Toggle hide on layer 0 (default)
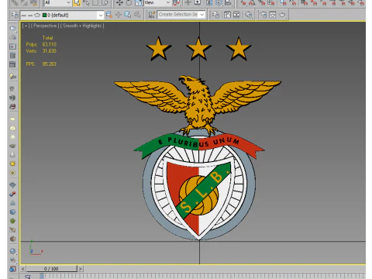This screenshot has width=372, height=279. 24,15
